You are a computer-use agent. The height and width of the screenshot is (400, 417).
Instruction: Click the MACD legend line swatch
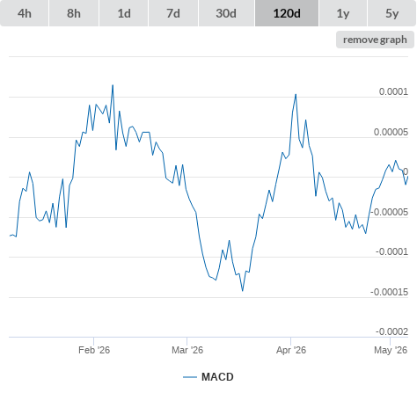coord(190,377)
